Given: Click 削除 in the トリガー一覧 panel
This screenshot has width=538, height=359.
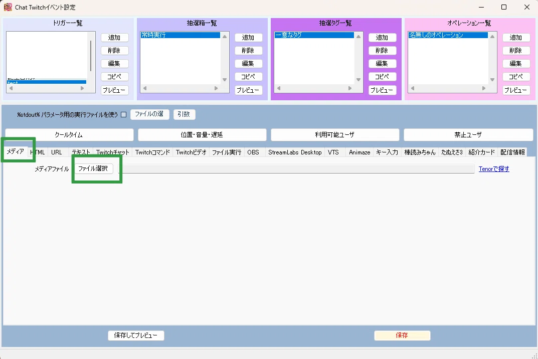Looking at the screenshot, I should pyautogui.click(x=115, y=51).
